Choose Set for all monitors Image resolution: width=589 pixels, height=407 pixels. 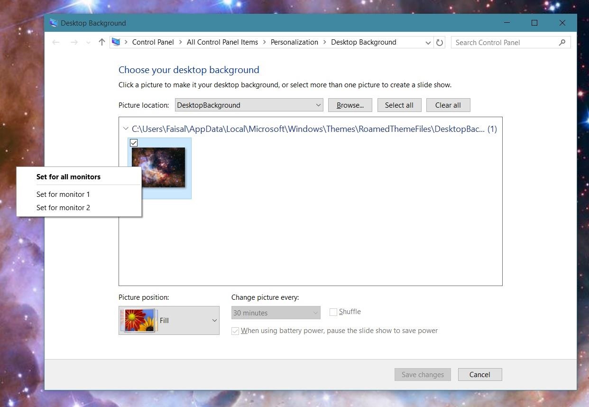(68, 176)
